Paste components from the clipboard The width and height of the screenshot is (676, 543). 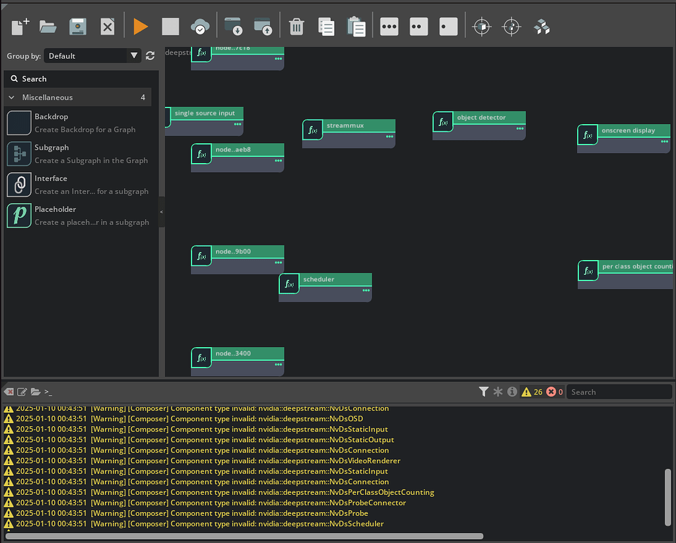click(x=356, y=26)
